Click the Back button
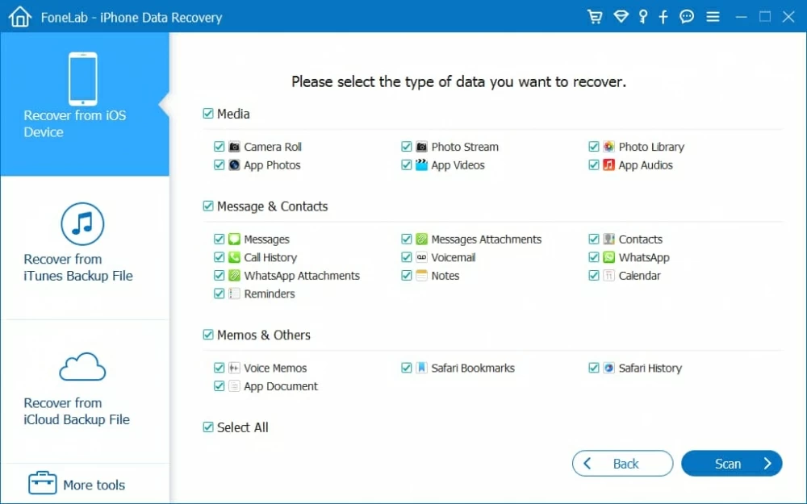Screen dimensions: 807x504 click(622, 463)
